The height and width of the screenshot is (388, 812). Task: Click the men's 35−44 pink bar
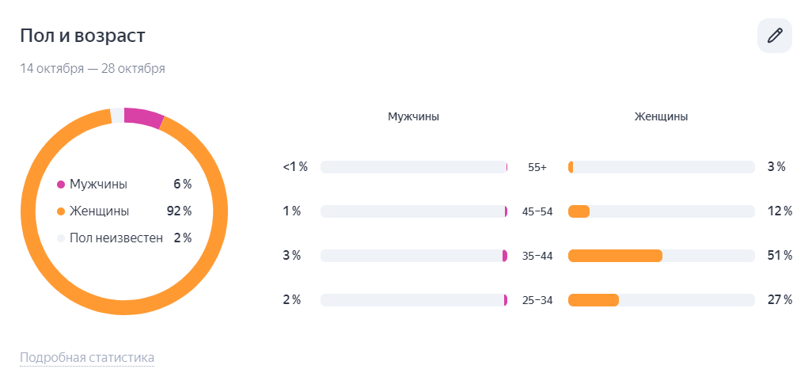pos(504,256)
